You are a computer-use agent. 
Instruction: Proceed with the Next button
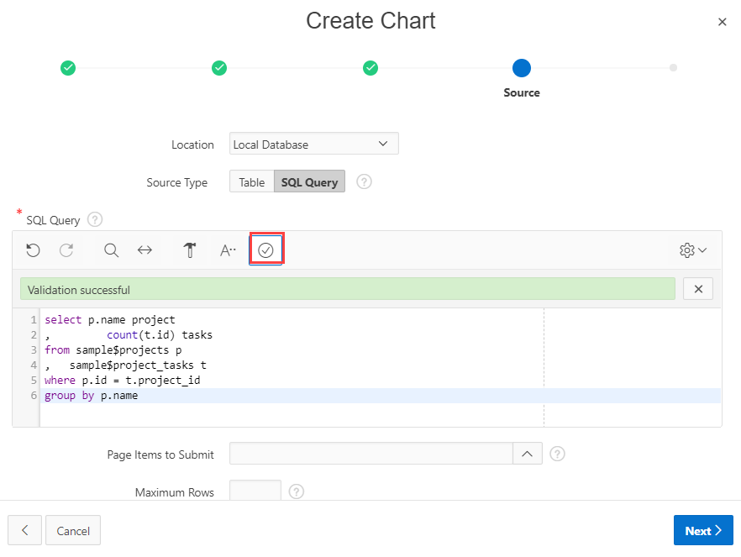click(703, 530)
